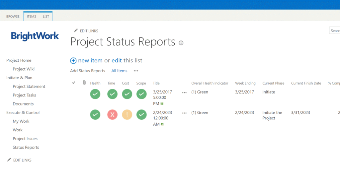This screenshot has width=340, height=191.
Task: Sort by the Week Ending column header
Action: [x=245, y=83]
